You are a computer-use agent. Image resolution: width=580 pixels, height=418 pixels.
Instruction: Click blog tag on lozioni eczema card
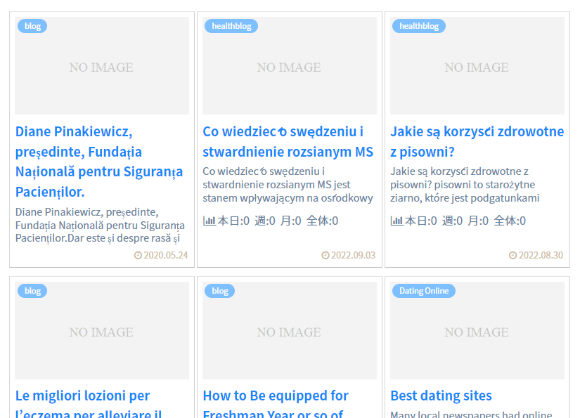click(x=32, y=291)
